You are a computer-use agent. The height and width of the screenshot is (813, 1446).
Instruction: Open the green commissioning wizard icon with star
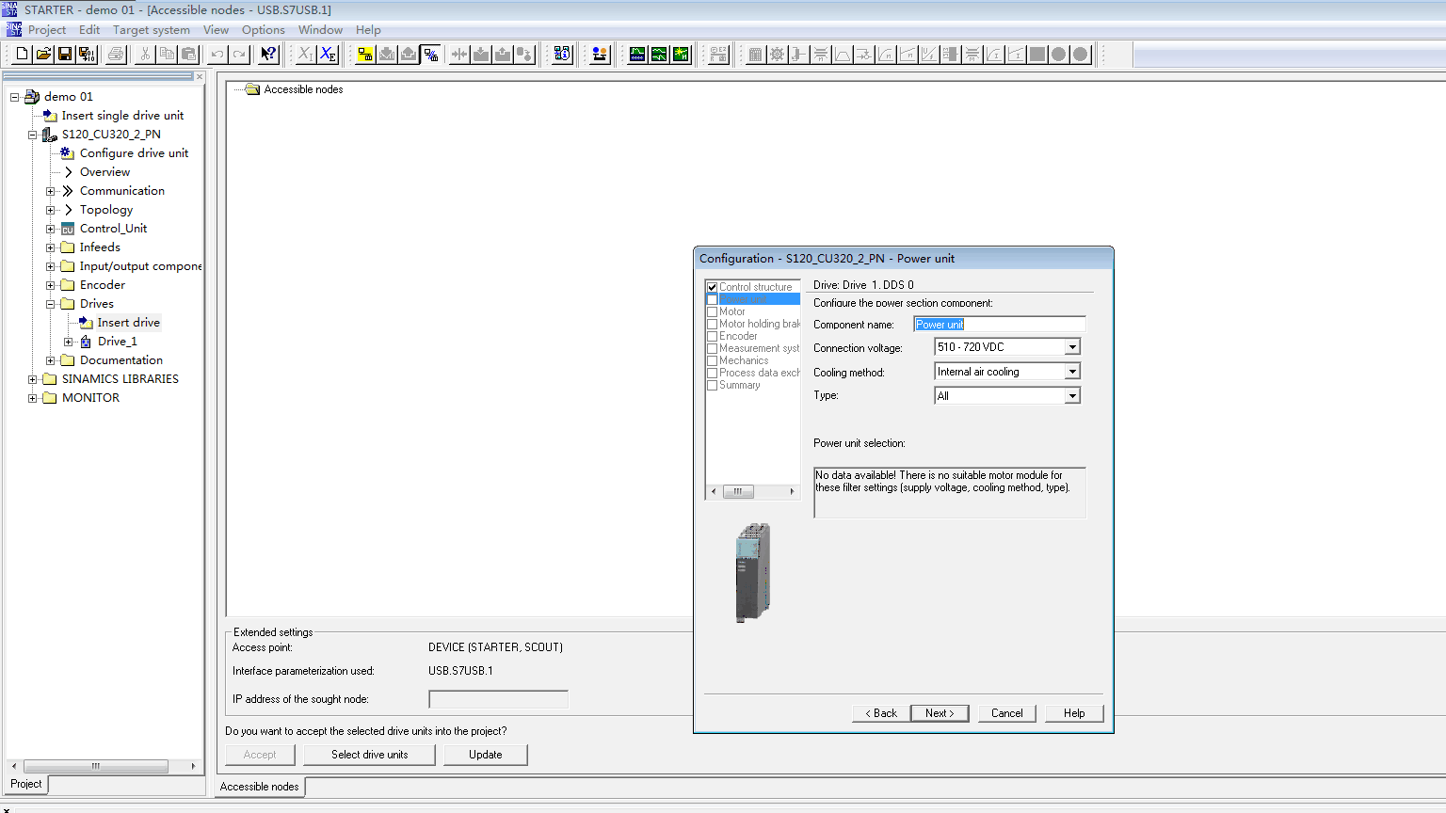point(681,55)
